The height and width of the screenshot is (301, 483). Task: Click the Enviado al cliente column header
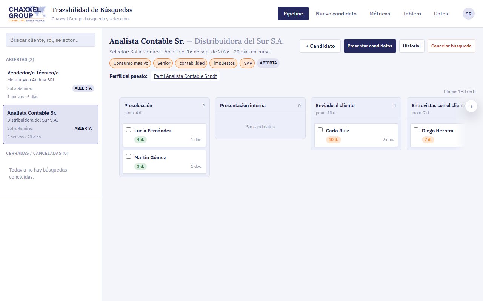[x=356, y=109]
